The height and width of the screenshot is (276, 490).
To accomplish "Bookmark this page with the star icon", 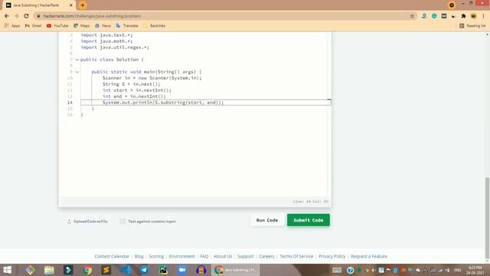I will pyautogui.click(x=412, y=16).
